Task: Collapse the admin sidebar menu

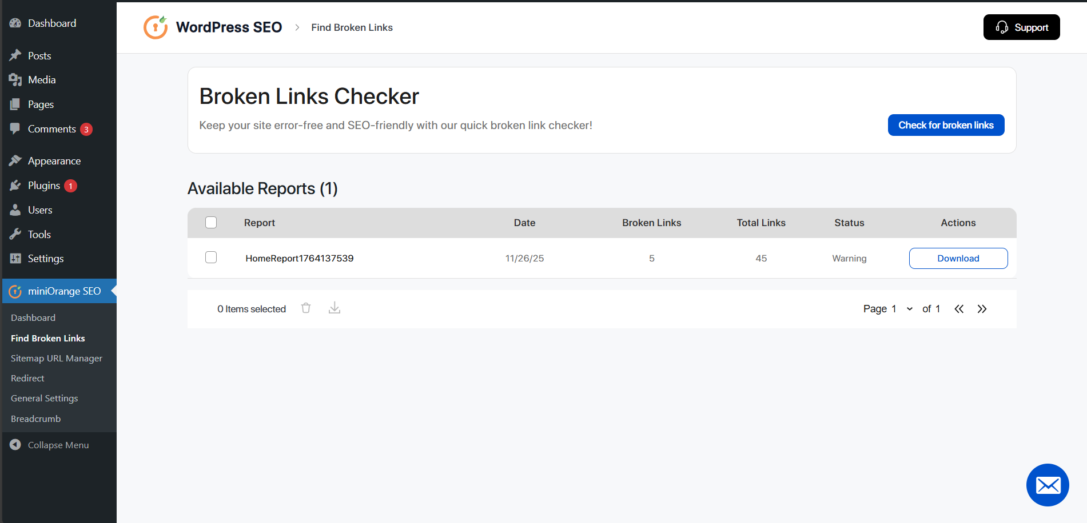Action: [50, 445]
